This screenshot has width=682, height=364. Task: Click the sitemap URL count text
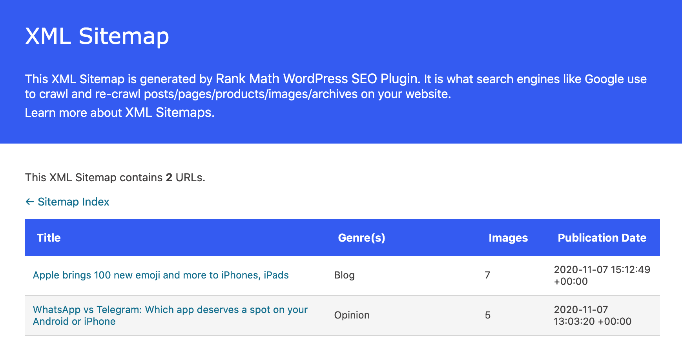coord(115,177)
